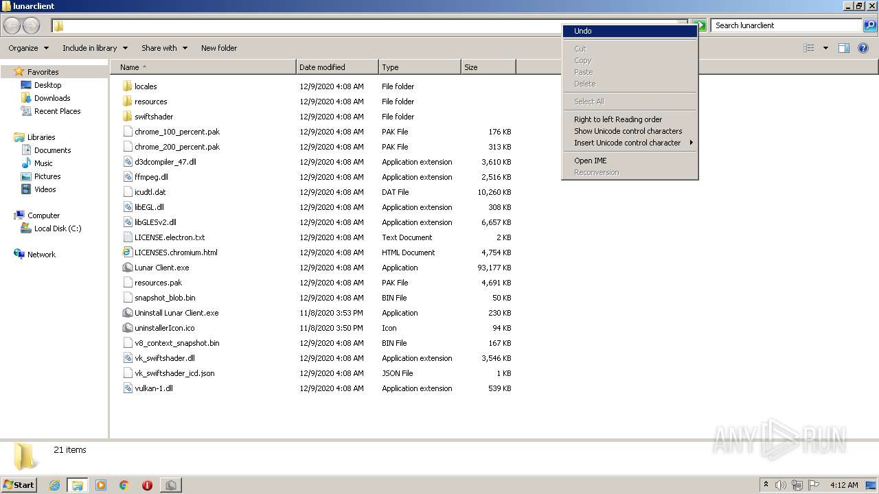This screenshot has width=879, height=494.
Task: Choose Show Unicode control characters
Action: (x=630, y=131)
